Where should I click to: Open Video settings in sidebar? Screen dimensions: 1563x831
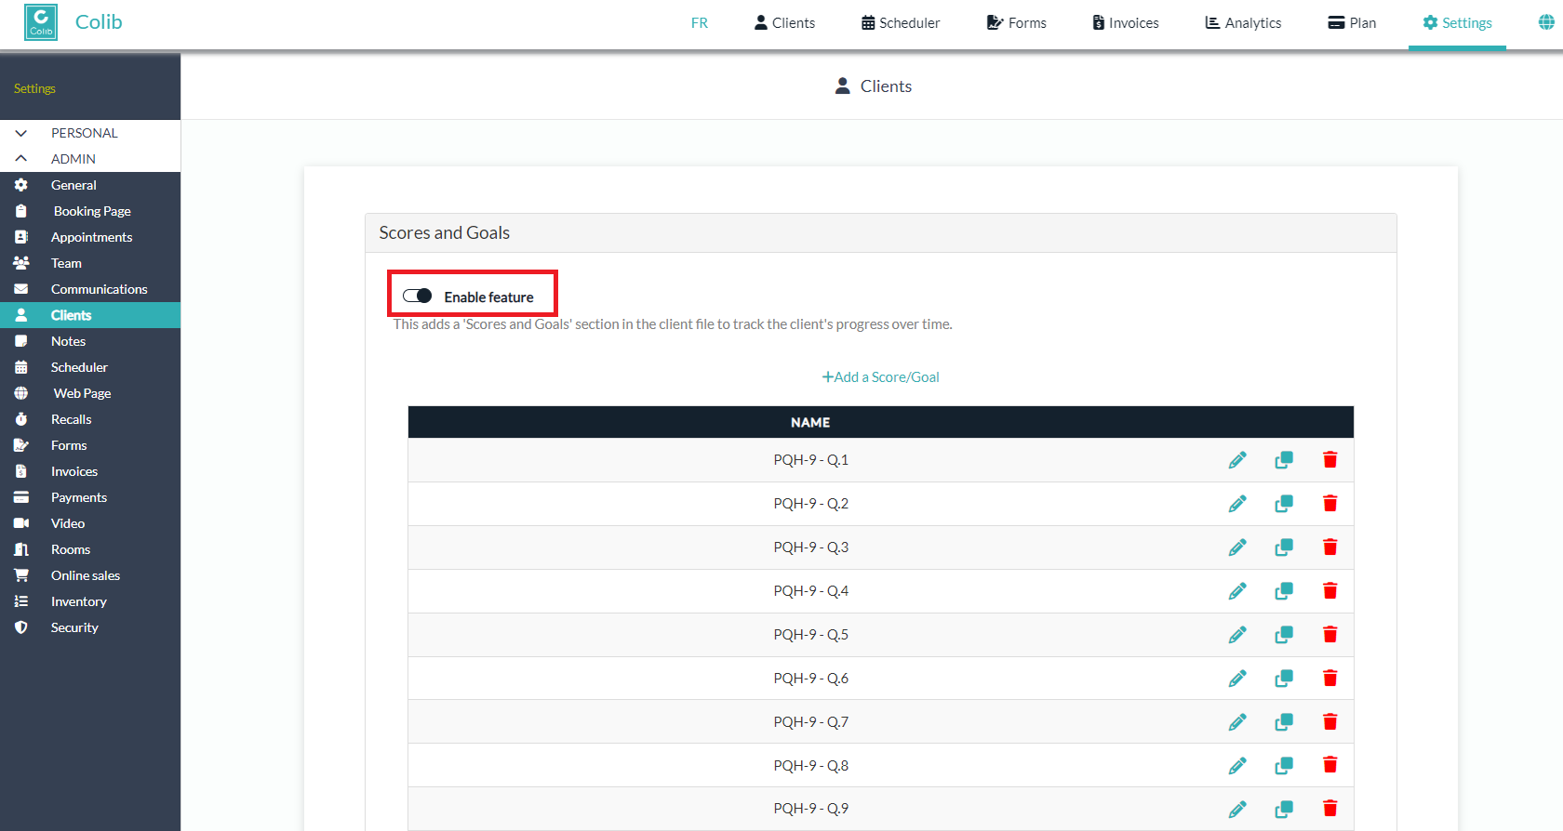pos(90,523)
